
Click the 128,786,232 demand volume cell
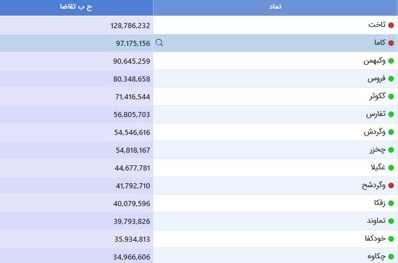click(x=76, y=25)
